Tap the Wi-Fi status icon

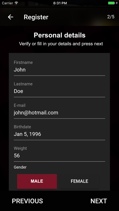point(16,3)
